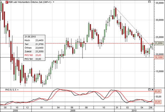Image resolution: width=165 pixels, height=112 pixels.
Task: Click the PKS %K value 33,93
Action: pyautogui.click(x=38, y=59)
